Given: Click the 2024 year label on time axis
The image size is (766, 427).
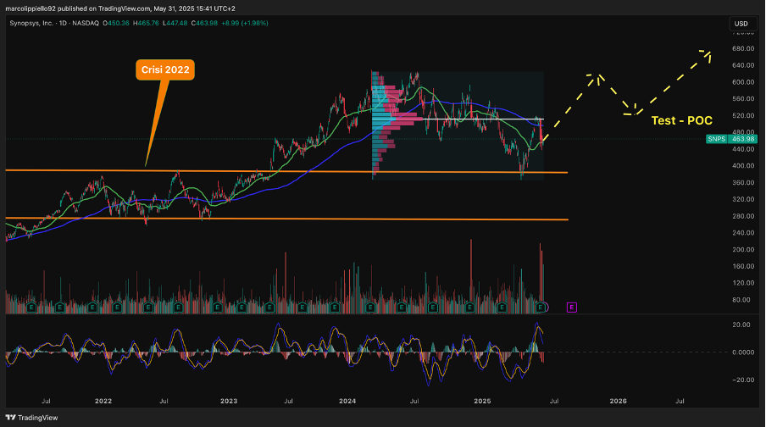Looking at the screenshot, I should [x=347, y=401].
